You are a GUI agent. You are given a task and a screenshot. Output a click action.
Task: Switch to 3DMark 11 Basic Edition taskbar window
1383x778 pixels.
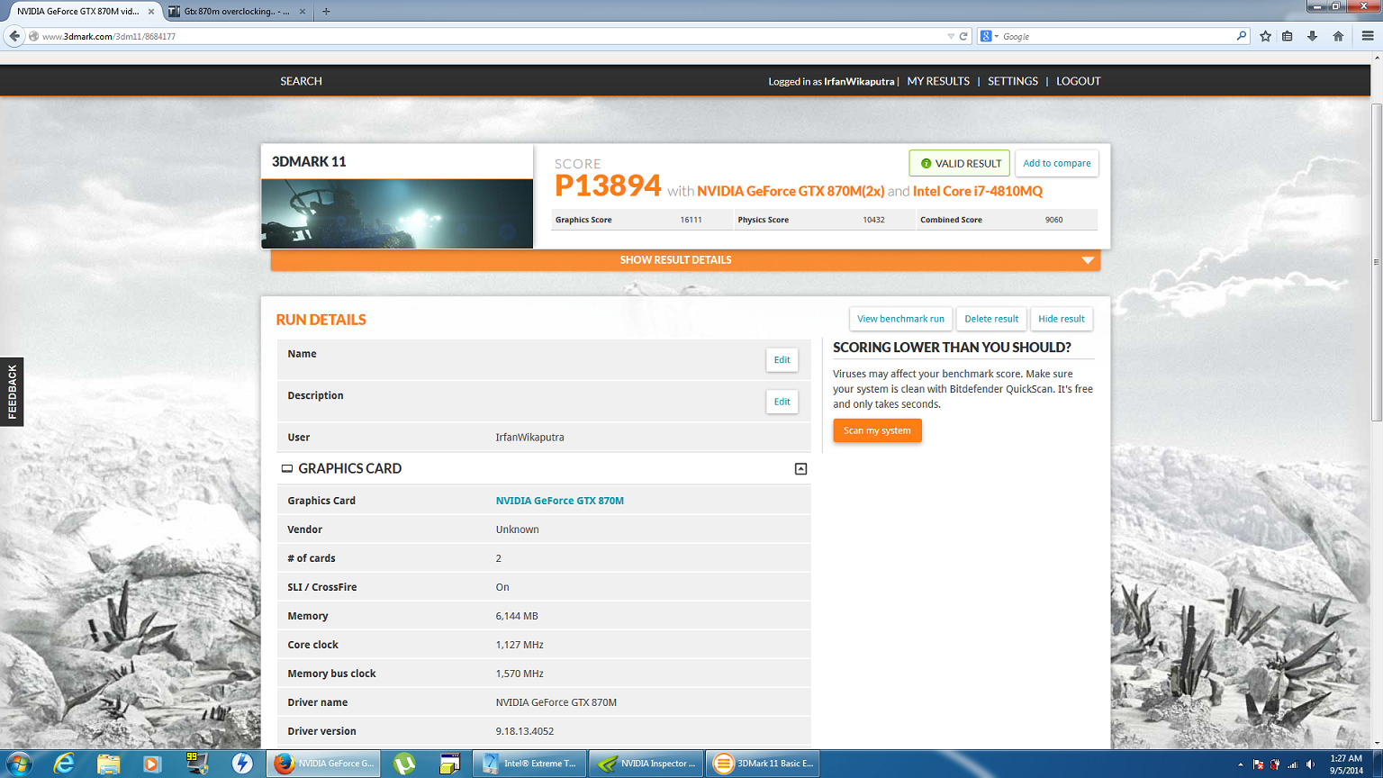click(763, 764)
